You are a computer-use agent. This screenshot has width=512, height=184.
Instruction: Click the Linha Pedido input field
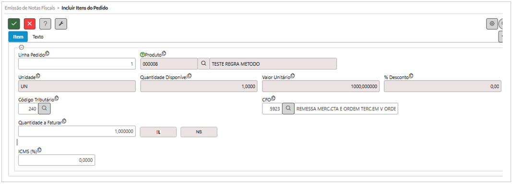(77, 64)
